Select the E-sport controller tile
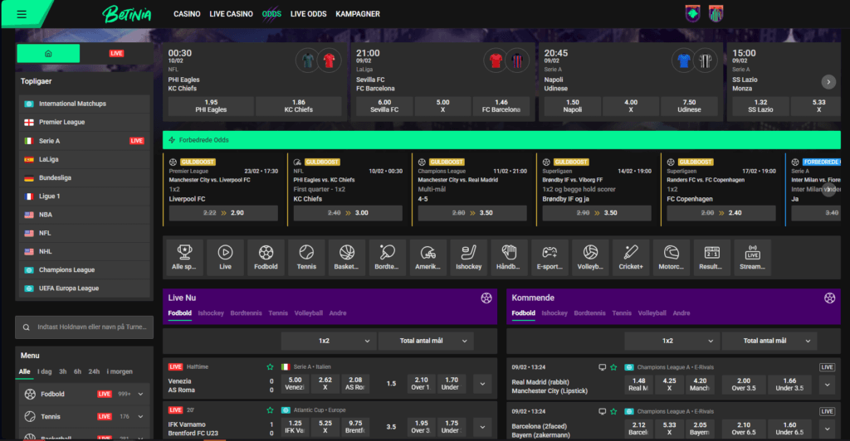Image resolution: width=850 pixels, height=441 pixels. point(550,257)
